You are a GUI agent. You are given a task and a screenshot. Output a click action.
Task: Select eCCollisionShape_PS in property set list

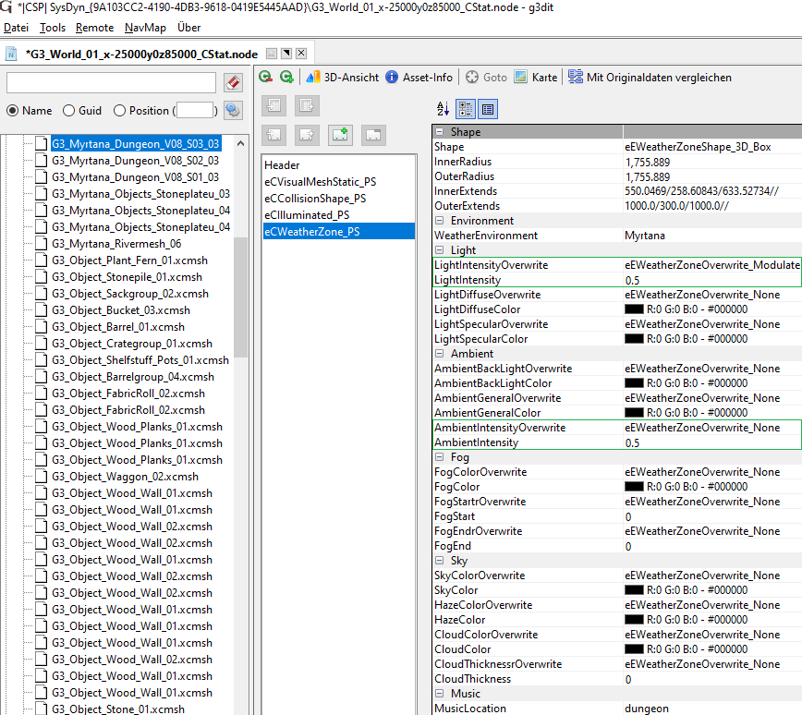coord(315,199)
